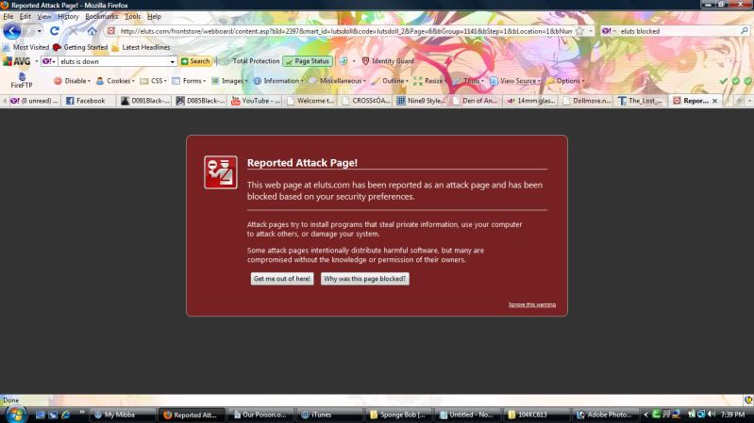
Task: Switch to the 14mm glas... tab
Action: pyautogui.click(x=532, y=101)
